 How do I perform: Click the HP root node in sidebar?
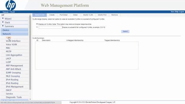(x=3, y=15)
